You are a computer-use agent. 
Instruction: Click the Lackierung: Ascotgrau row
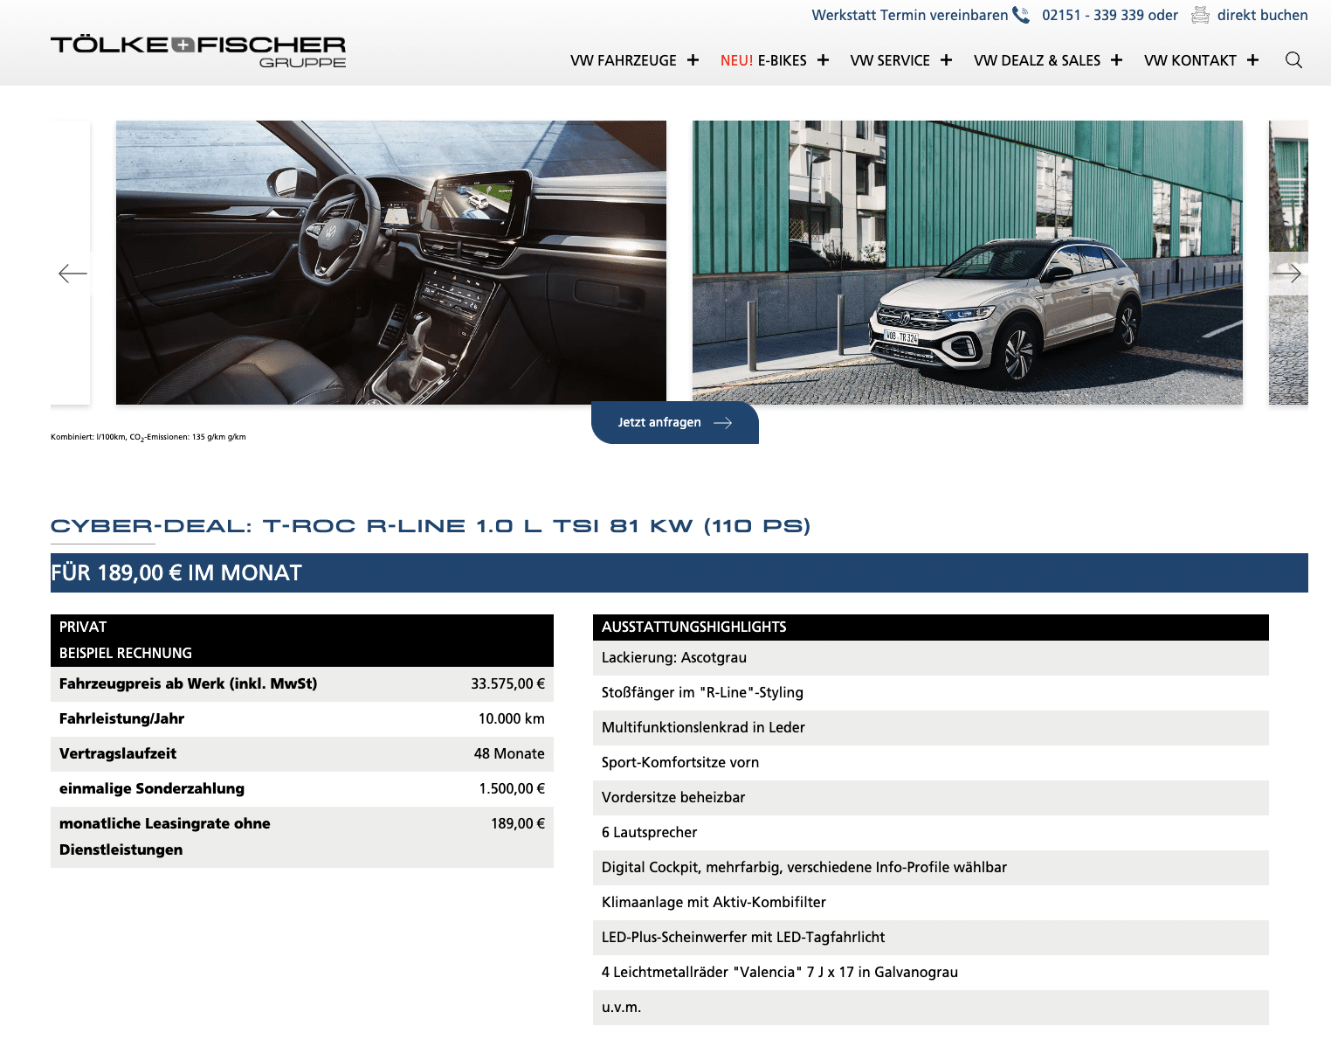pyautogui.click(x=931, y=658)
